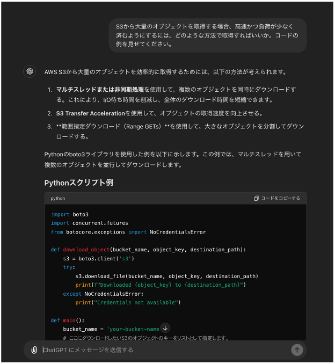This screenshot has width=335, height=364.
Task: Click the python language label in code header
Action: tap(58, 198)
